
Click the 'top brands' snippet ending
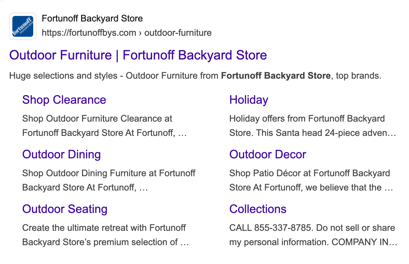[x=358, y=76]
